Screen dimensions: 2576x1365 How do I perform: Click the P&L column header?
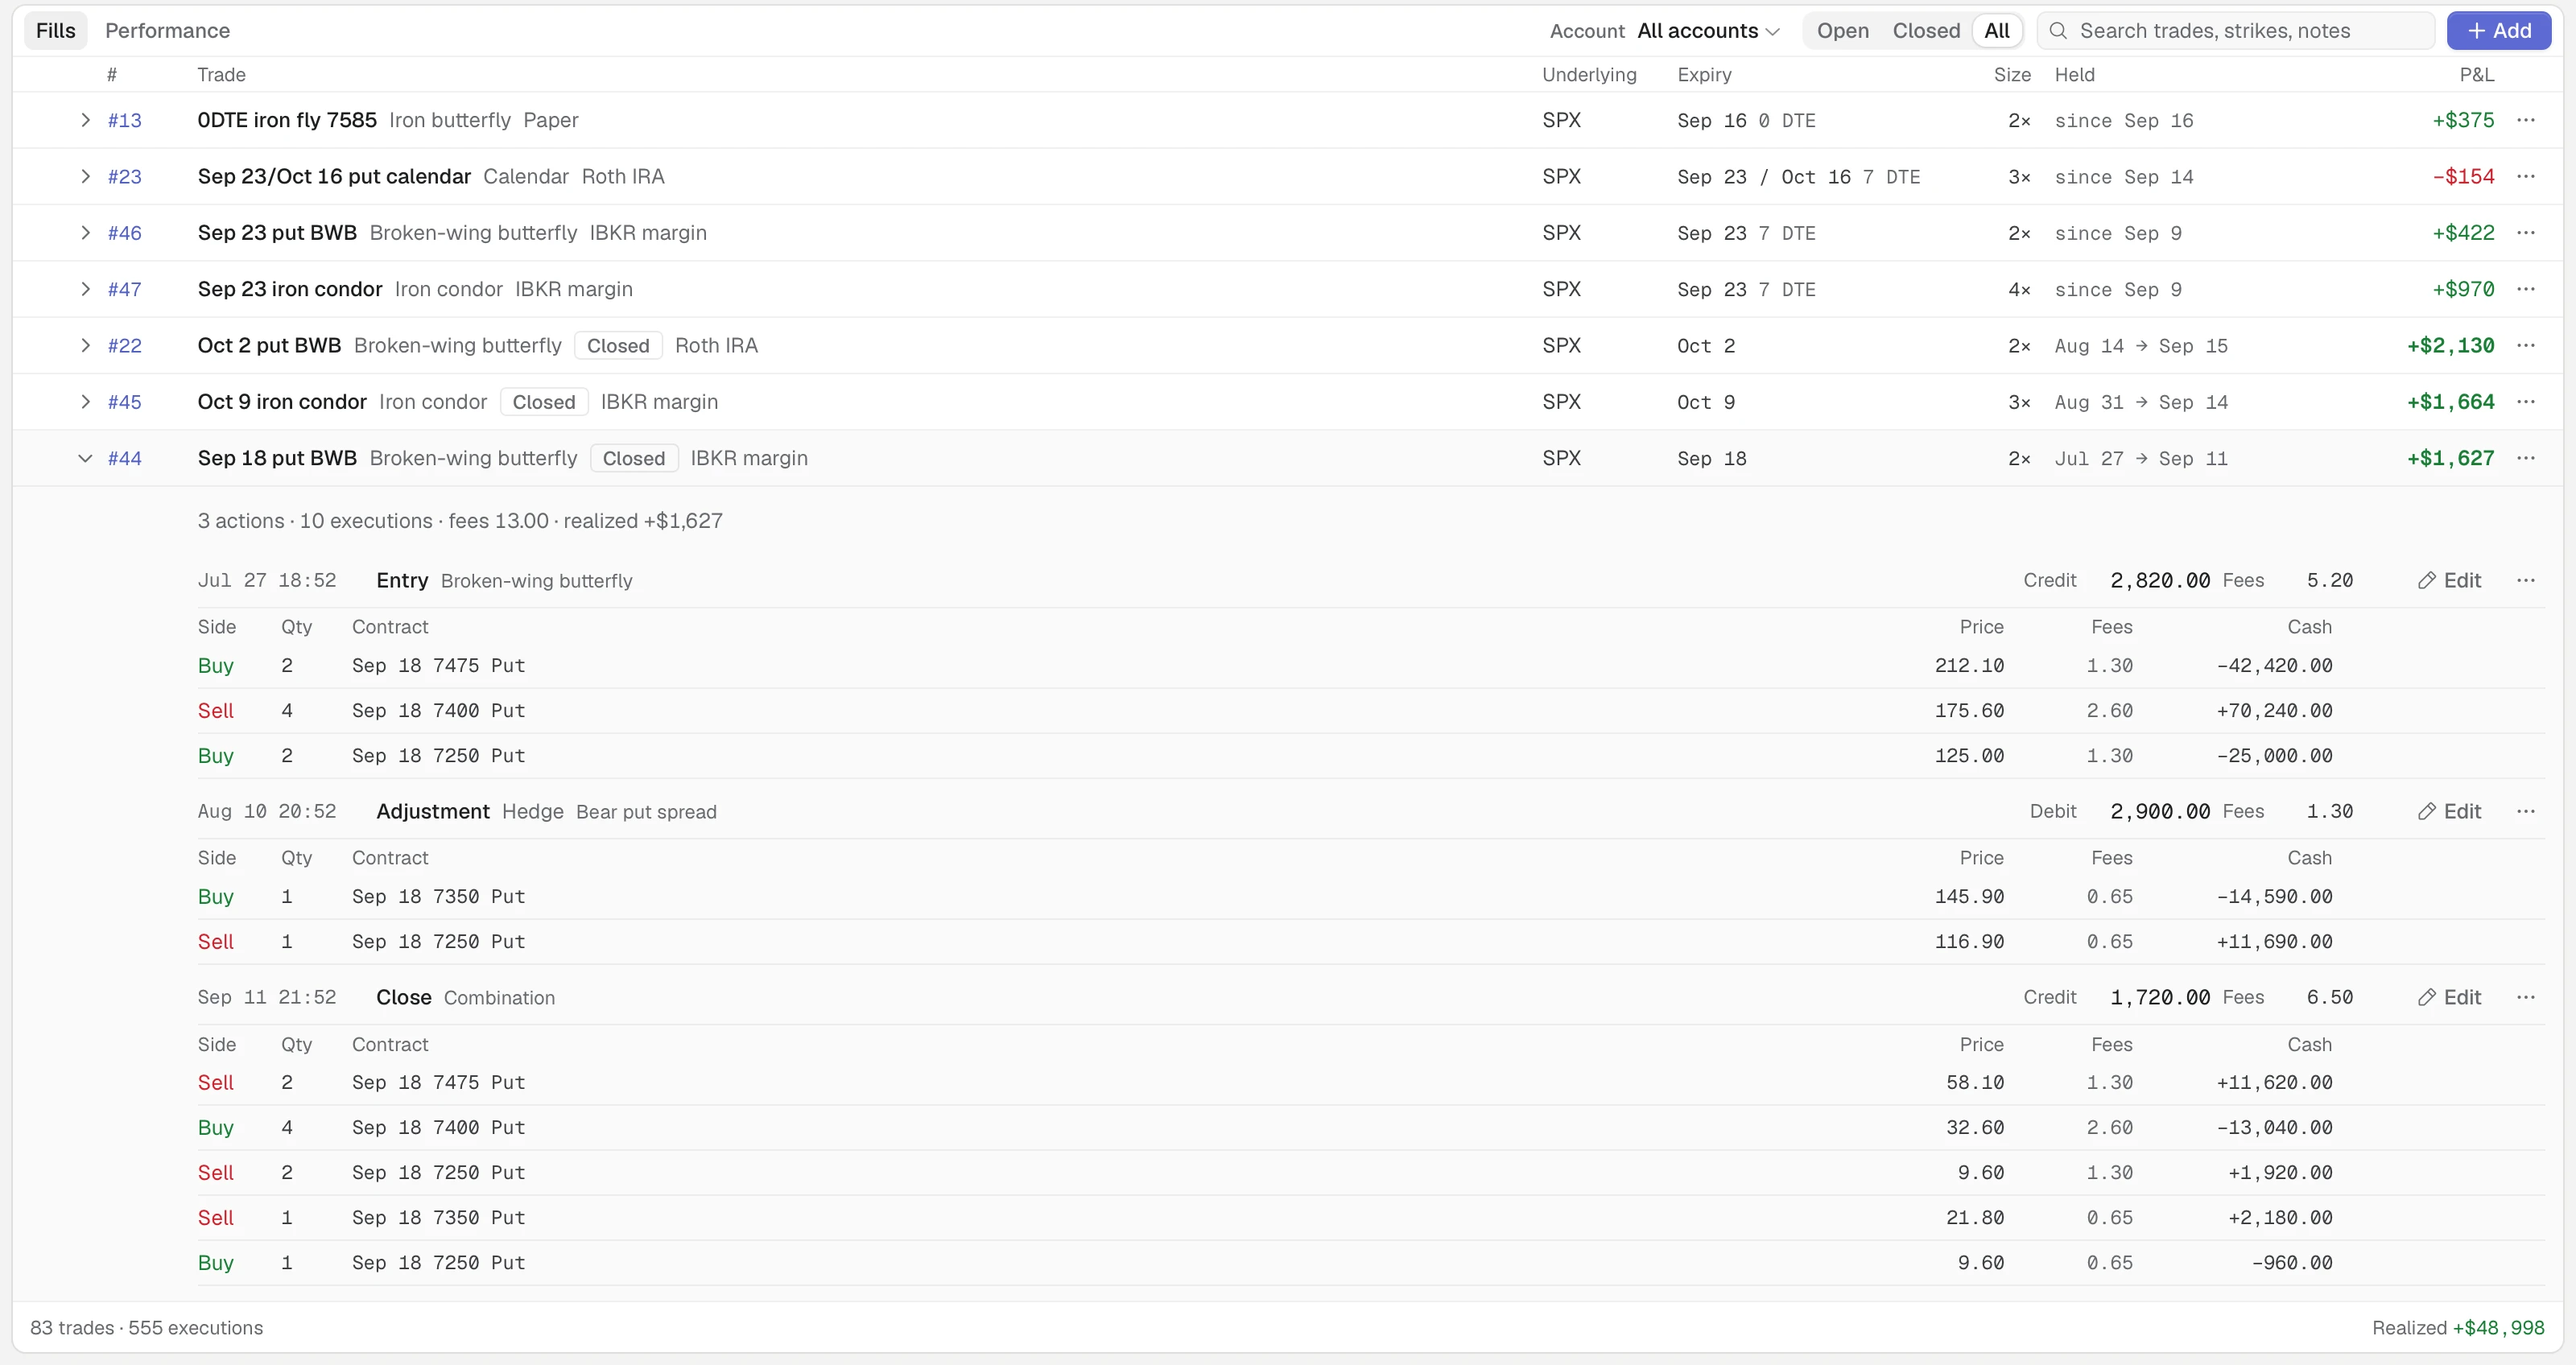(x=2476, y=75)
